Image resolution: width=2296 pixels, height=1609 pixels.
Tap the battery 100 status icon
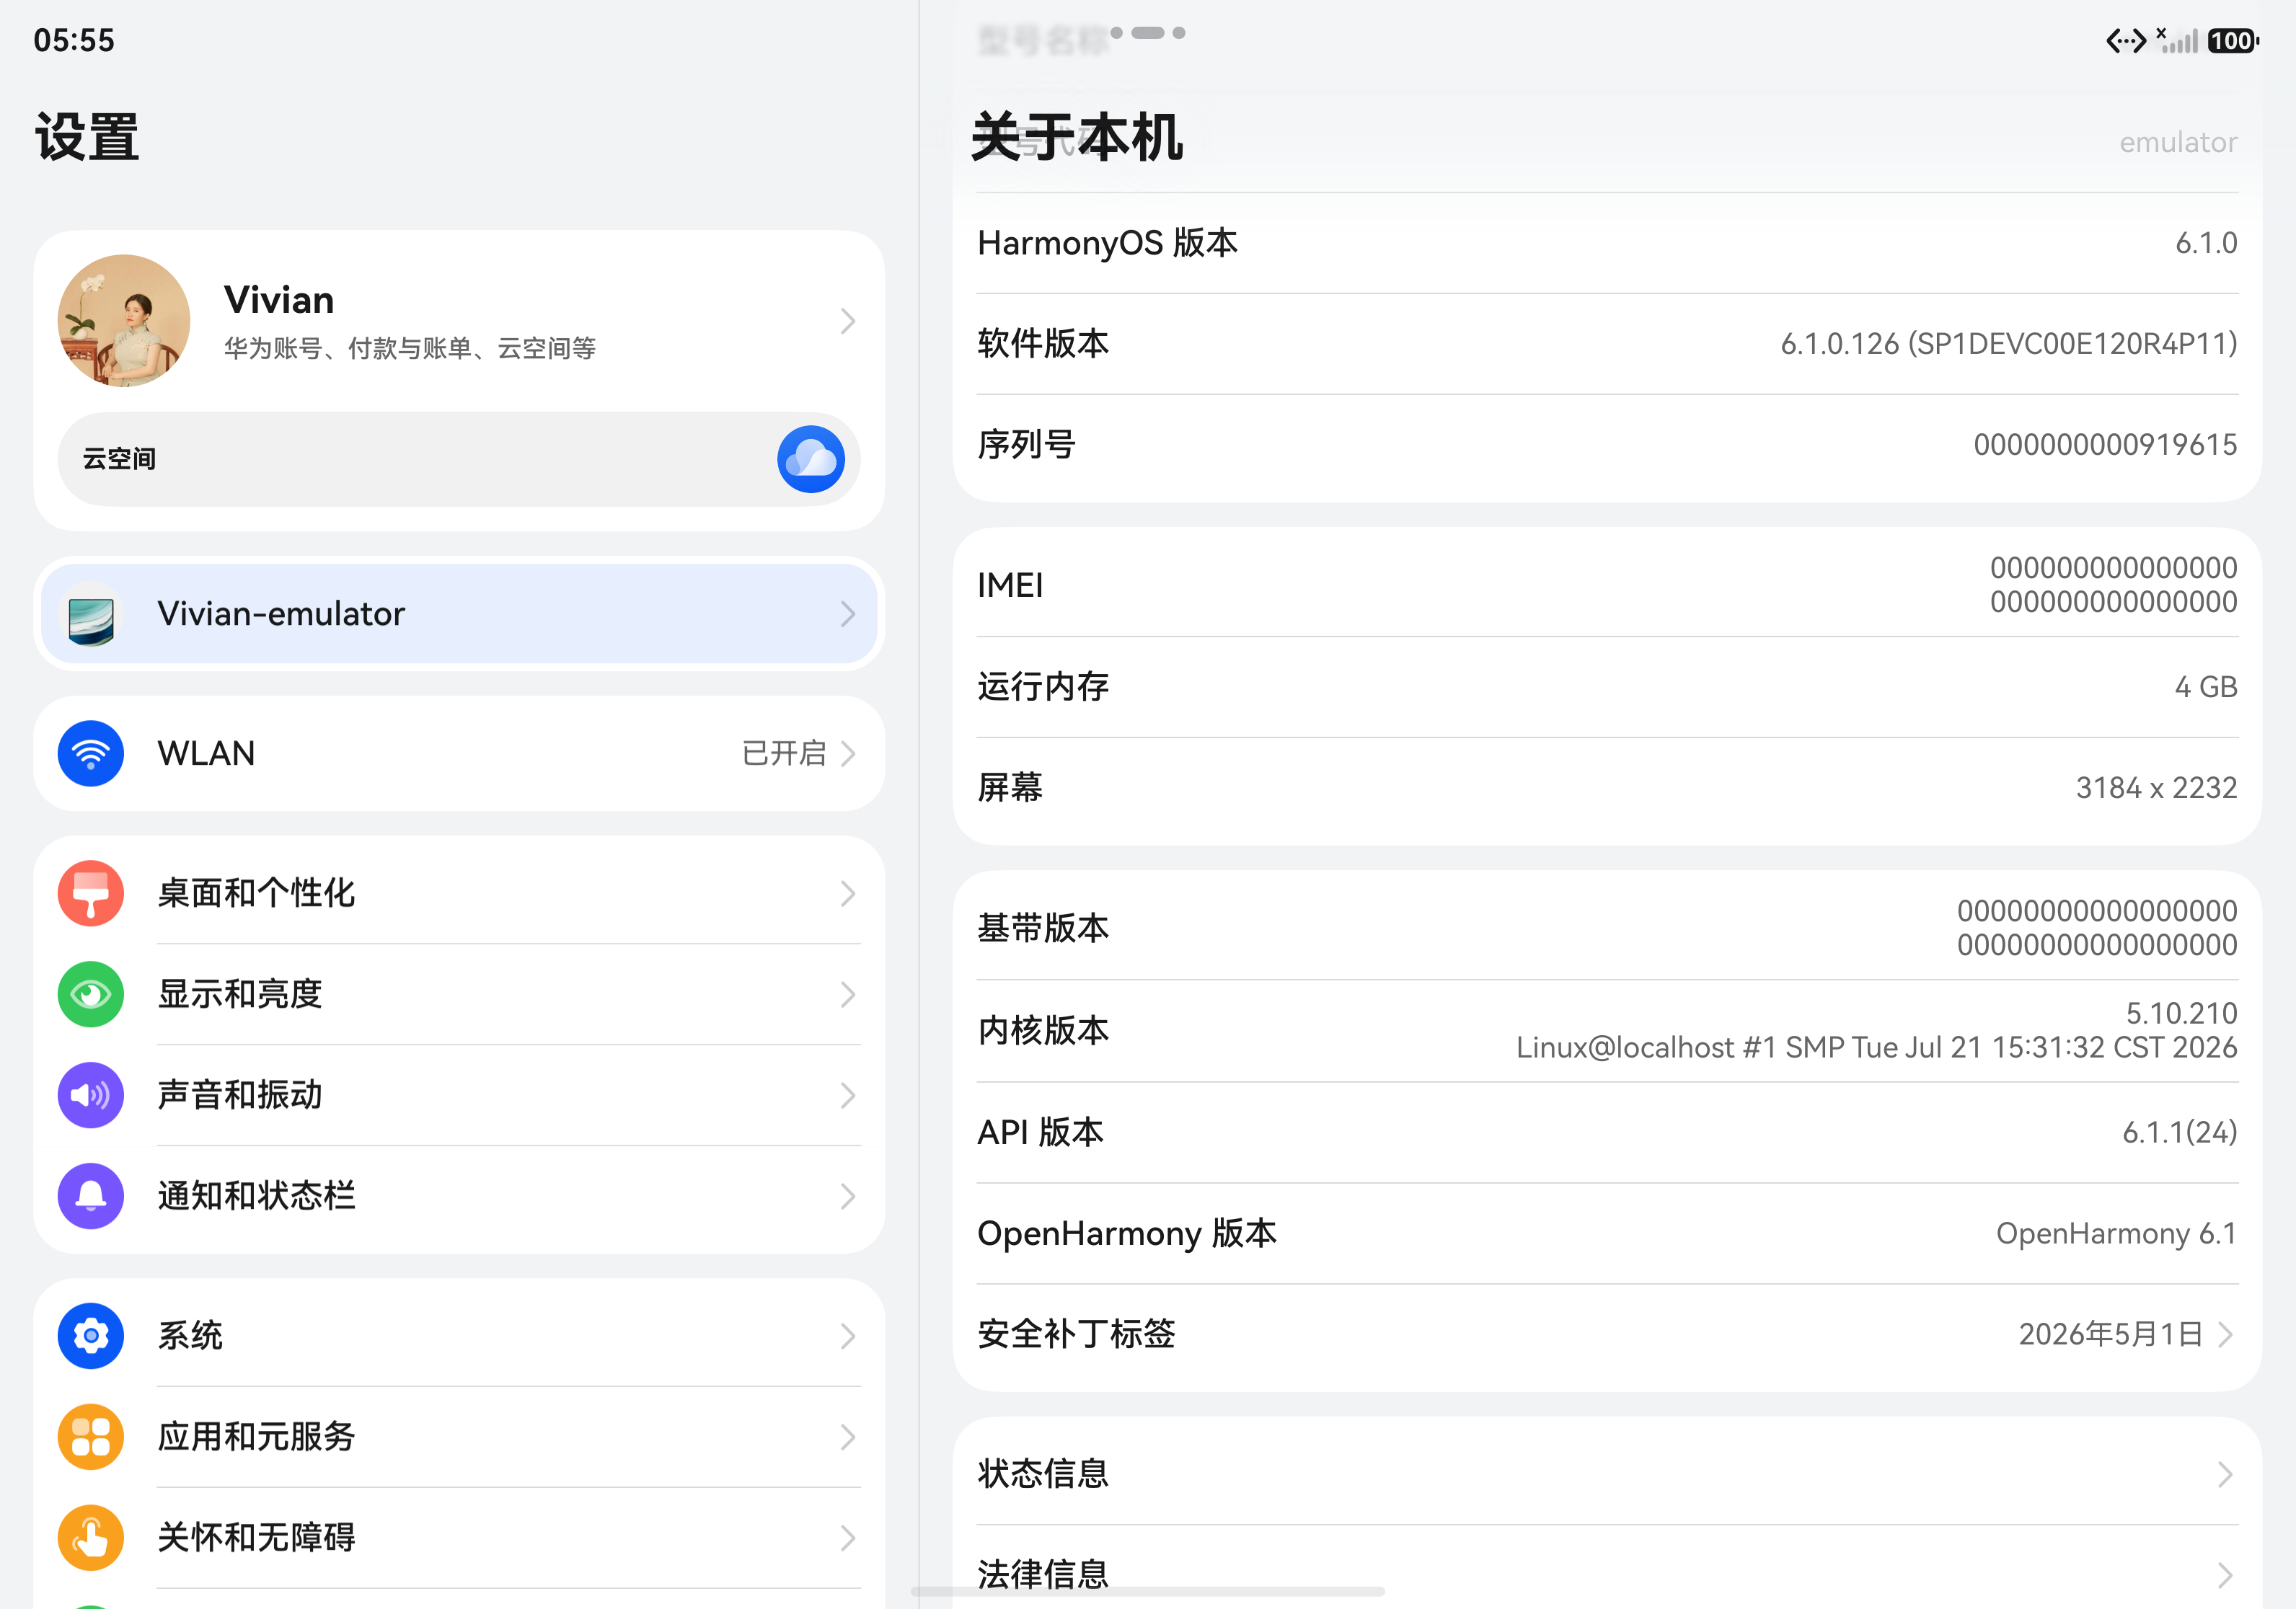pos(2233,41)
